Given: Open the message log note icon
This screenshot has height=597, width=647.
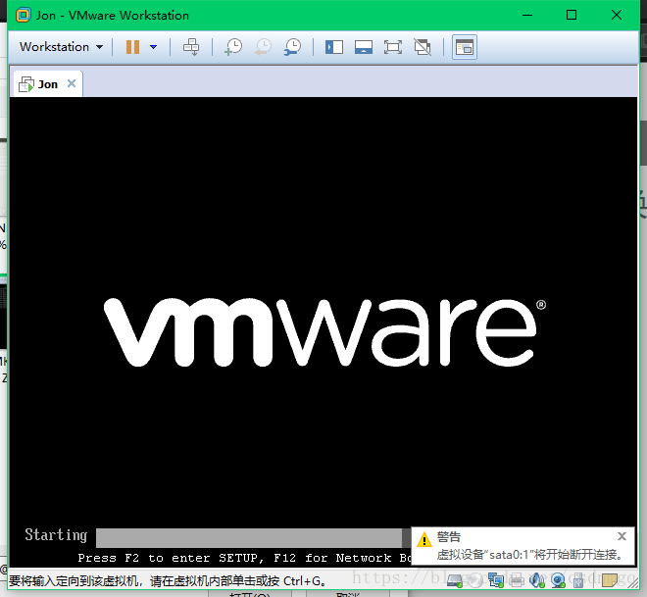Looking at the screenshot, I should pos(609,580).
